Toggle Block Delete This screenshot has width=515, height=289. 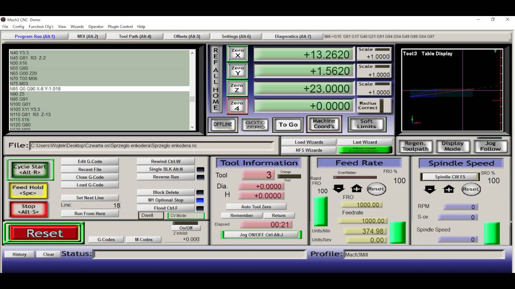[166, 192]
